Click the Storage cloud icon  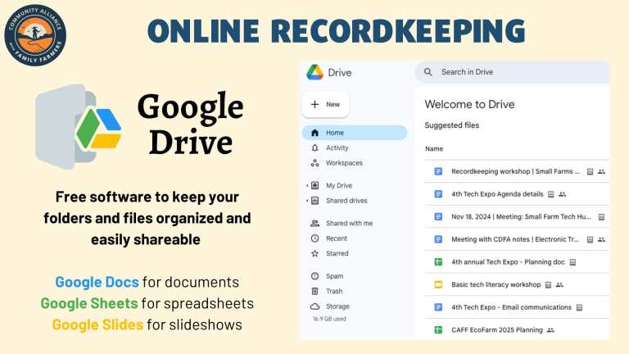point(315,306)
